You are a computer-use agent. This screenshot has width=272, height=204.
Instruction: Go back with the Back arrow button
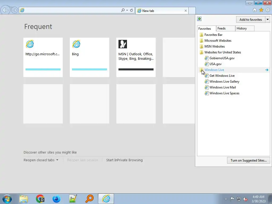pyautogui.click(x=5, y=10)
